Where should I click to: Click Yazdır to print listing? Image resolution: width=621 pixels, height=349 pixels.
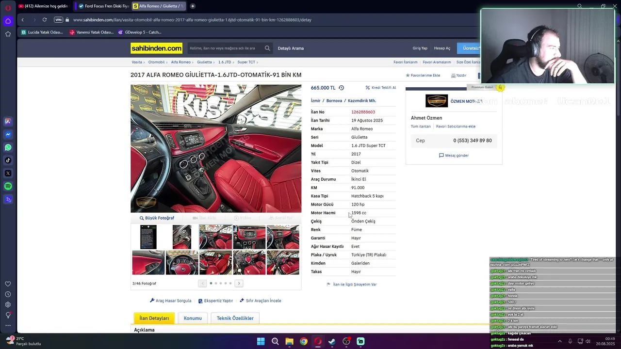tap(458, 76)
